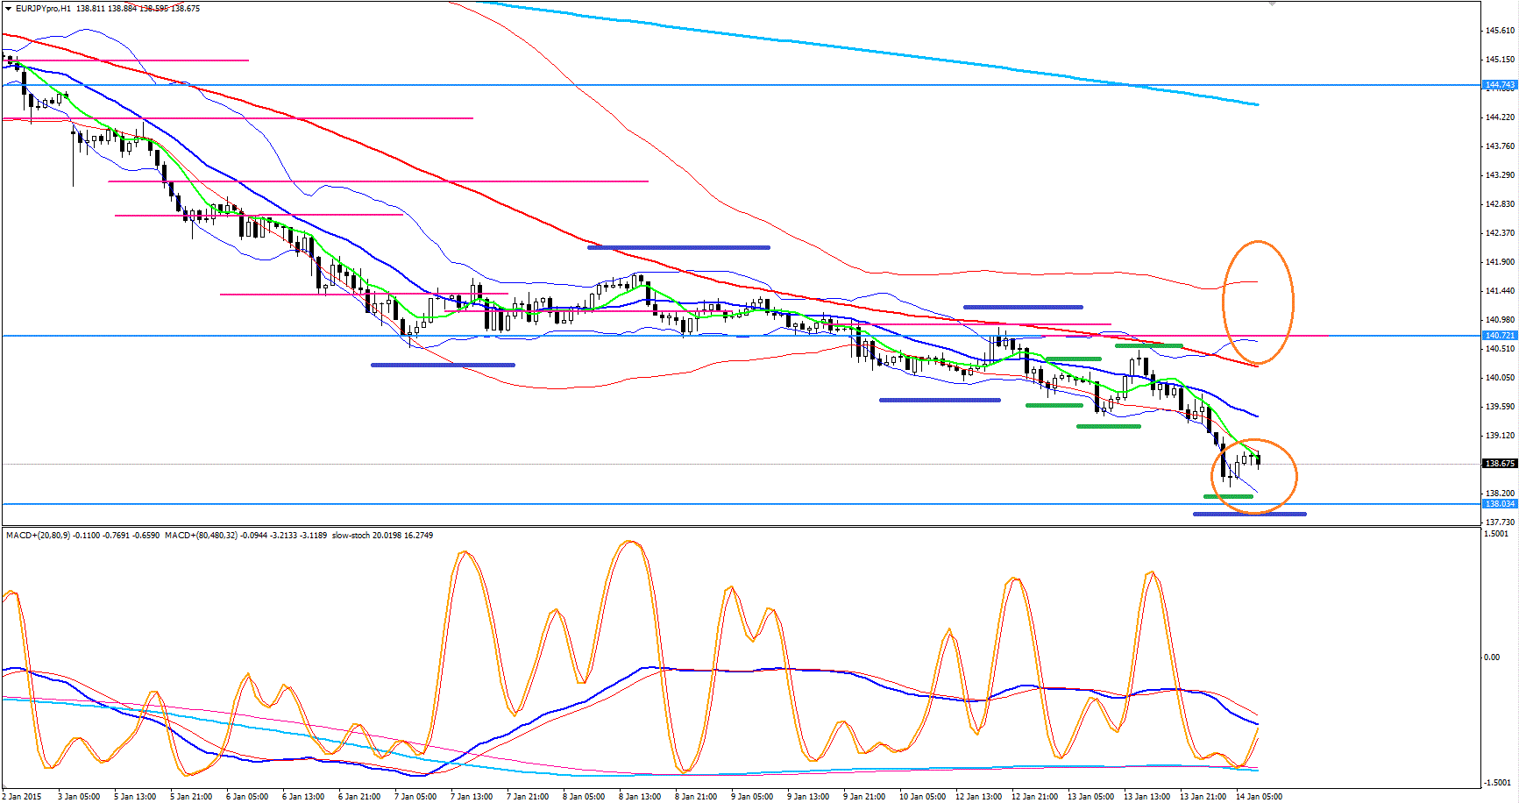The image size is (1519, 803).
Task: Select the 144.743 price level label
Action: pyautogui.click(x=1499, y=85)
